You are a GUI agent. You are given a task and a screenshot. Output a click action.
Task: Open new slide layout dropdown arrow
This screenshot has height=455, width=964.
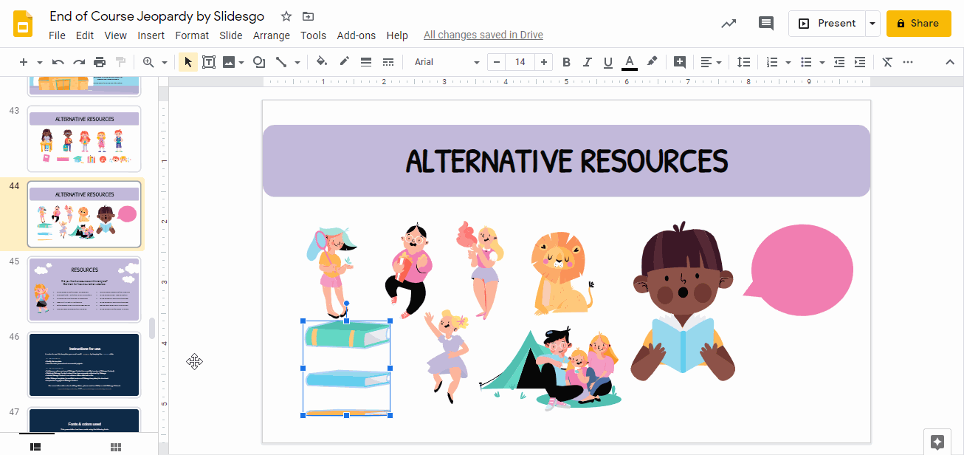pyautogui.click(x=39, y=63)
